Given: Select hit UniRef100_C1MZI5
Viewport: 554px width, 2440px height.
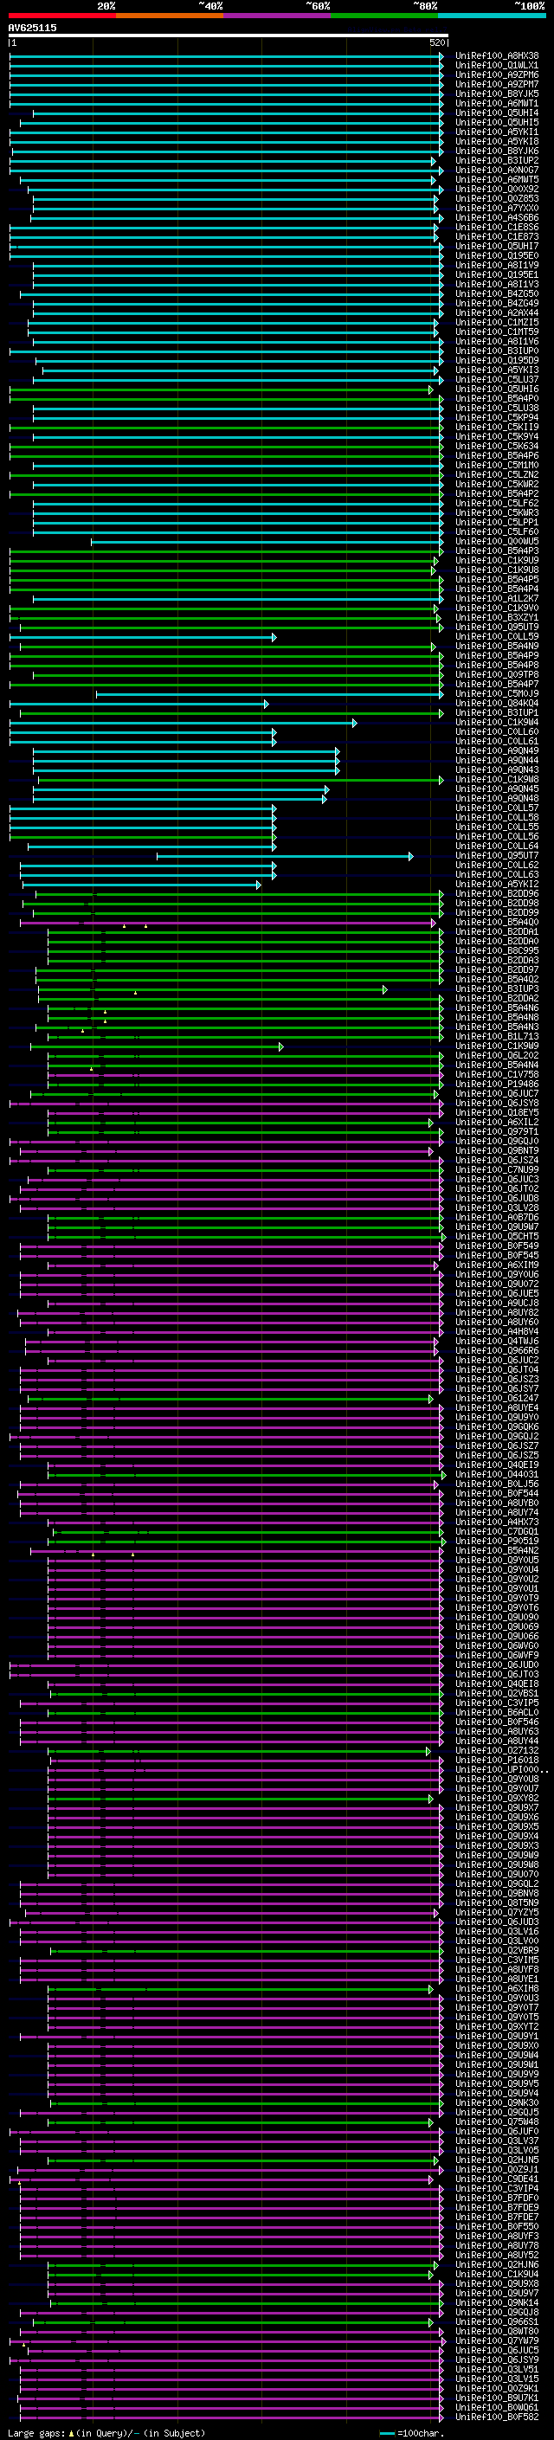Looking at the screenshot, I should click(497, 323).
